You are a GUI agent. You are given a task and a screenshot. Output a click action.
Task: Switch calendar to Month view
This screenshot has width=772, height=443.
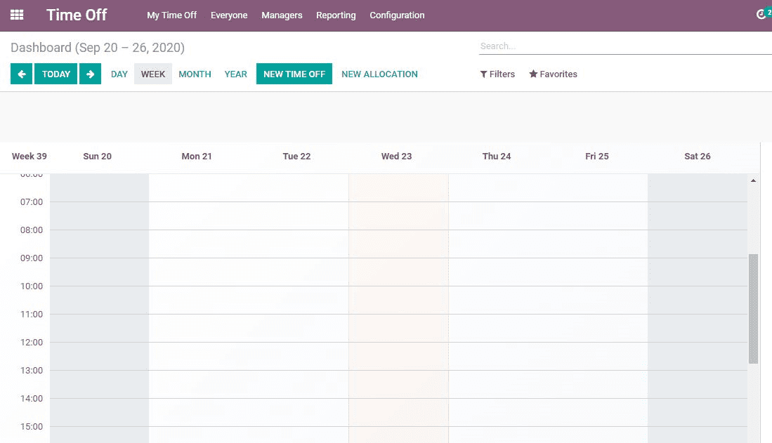pos(195,74)
